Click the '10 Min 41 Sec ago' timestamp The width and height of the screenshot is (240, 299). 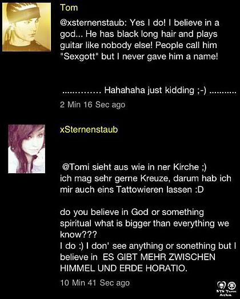[x=95, y=282]
